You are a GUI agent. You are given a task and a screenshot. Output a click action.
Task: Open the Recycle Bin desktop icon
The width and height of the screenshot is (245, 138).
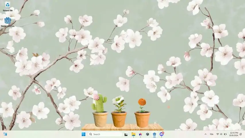pos(8,6)
